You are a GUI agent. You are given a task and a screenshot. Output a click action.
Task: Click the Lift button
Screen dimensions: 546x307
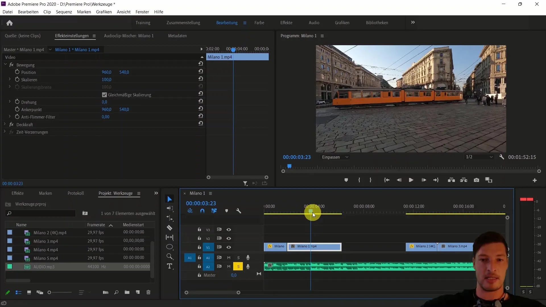tap(451, 180)
